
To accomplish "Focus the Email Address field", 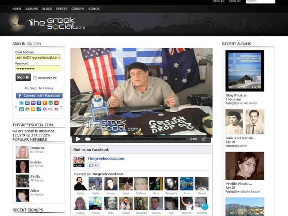I will 38,57.
